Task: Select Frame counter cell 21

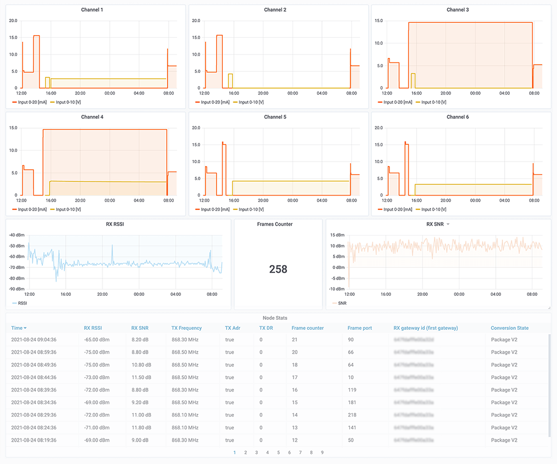Action: click(x=295, y=340)
